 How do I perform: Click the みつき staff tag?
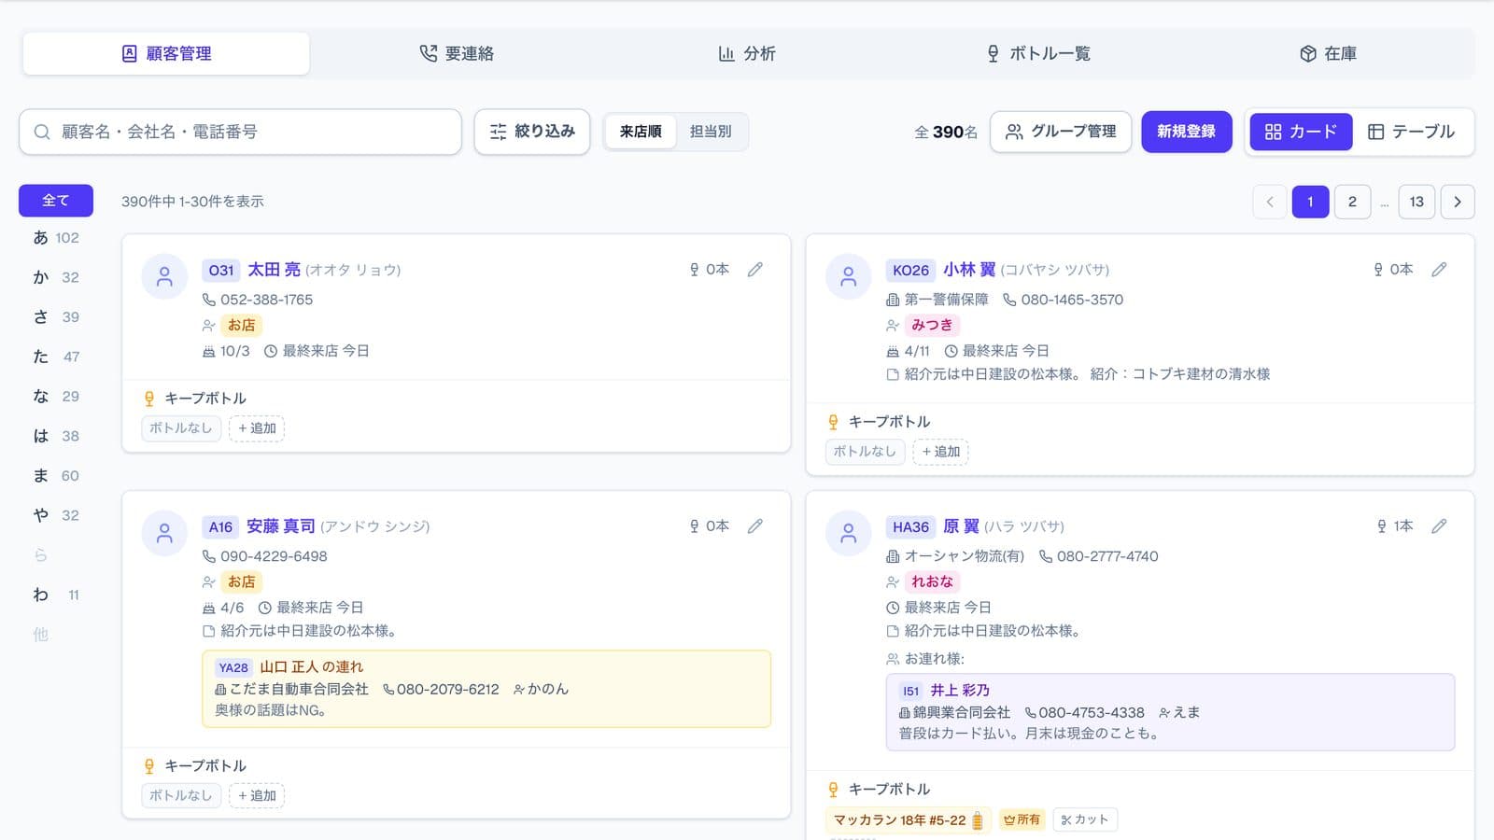coord(932,325)
